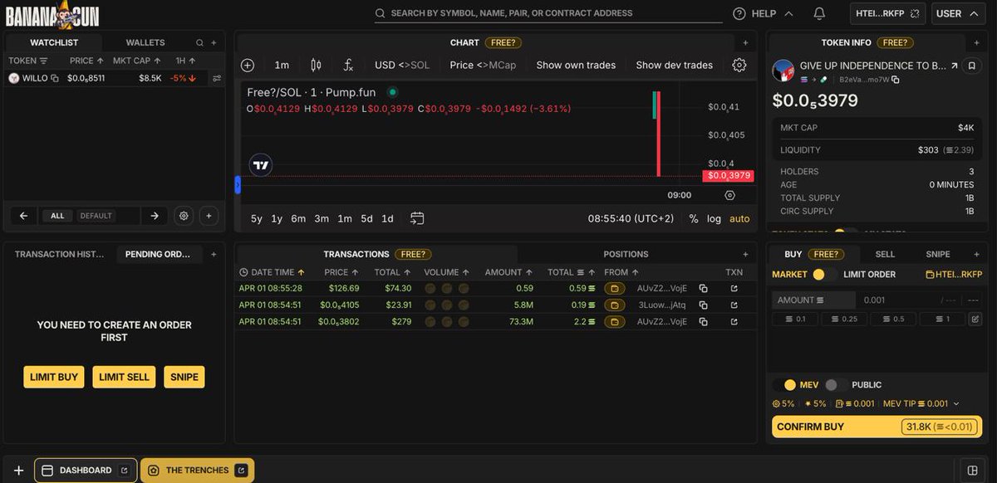Screen dimensions: 997x483
Task: Open the Snipe tab
Action: (x=937, y=254)
